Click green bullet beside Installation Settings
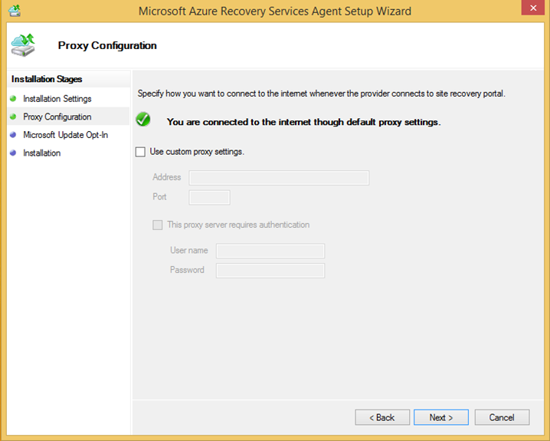 coord(13,99)
